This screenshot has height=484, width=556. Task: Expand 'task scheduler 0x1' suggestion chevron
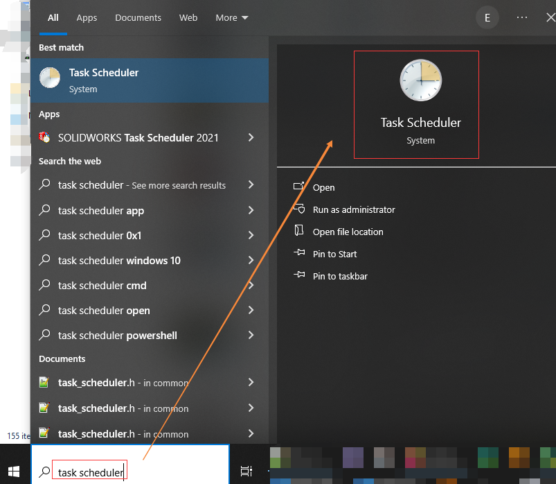pos(251,235)
